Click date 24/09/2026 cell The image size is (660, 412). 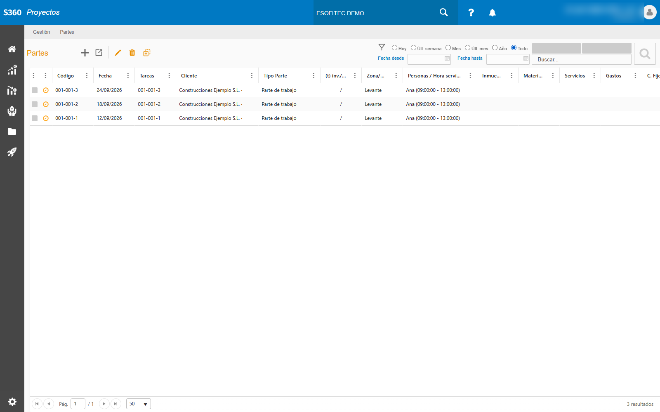click(109, 90)
